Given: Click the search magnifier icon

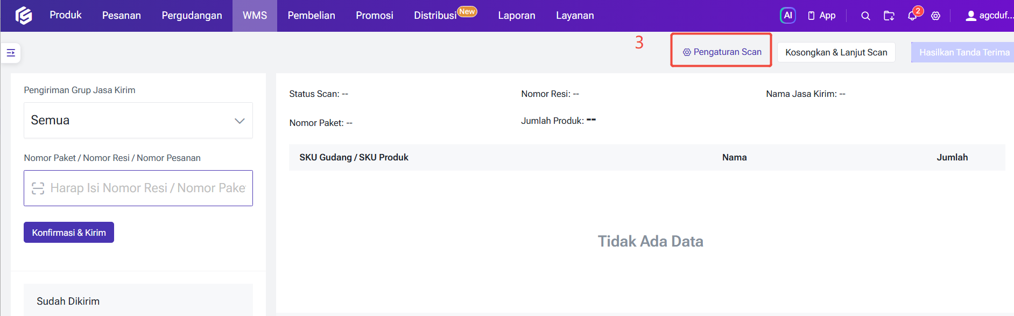Looking at the screenshot, I should (865, 16).
